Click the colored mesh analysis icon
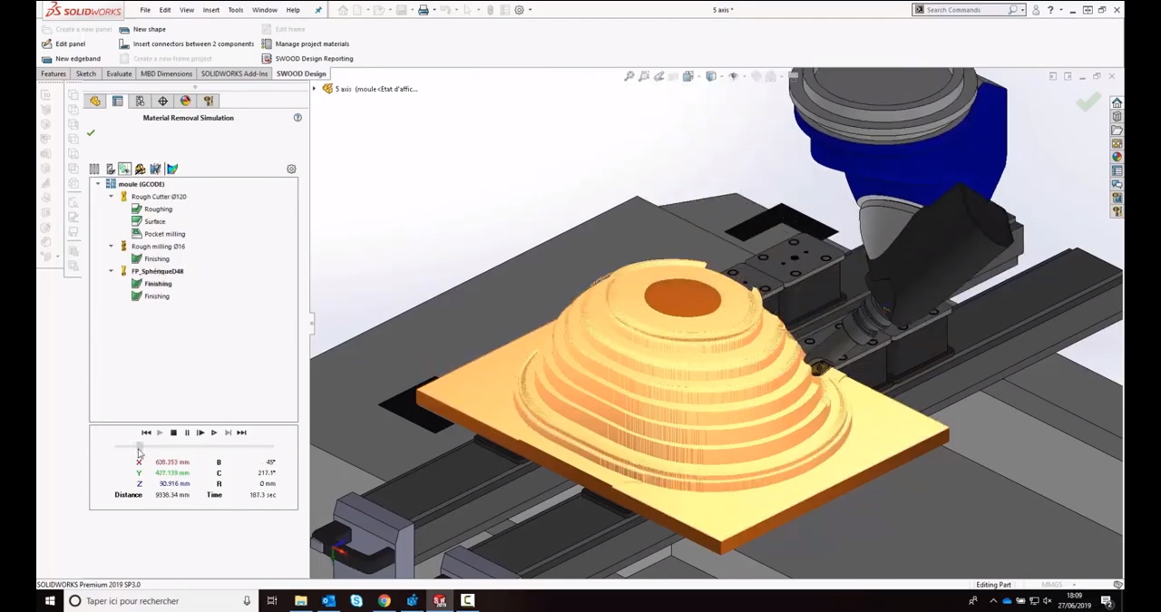 coord(172,170)
